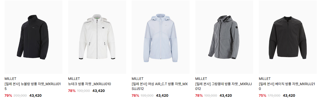Image resolution: width=319 pixels, height=104 pixels.
Task: Click MILLET brand above 베이직 jacket
Action: point(265,79)
